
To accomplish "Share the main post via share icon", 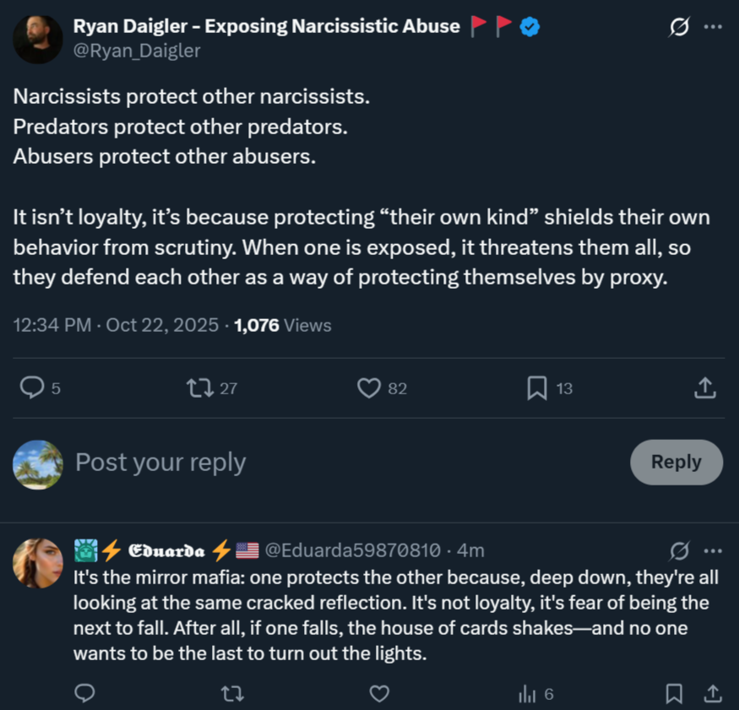I will [705, 388].
